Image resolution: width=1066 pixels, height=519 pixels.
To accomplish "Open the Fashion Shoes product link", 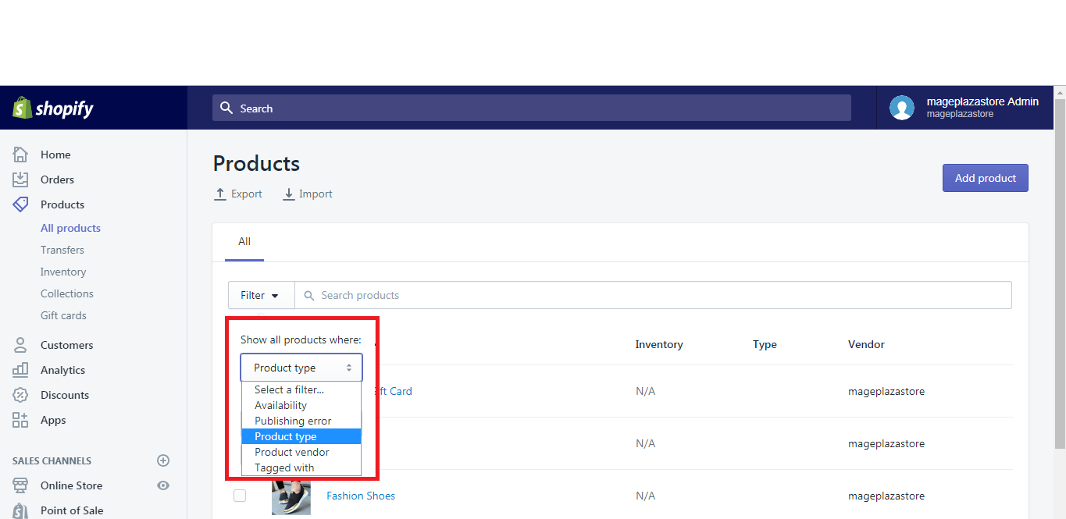I will [x=361, y=496].
